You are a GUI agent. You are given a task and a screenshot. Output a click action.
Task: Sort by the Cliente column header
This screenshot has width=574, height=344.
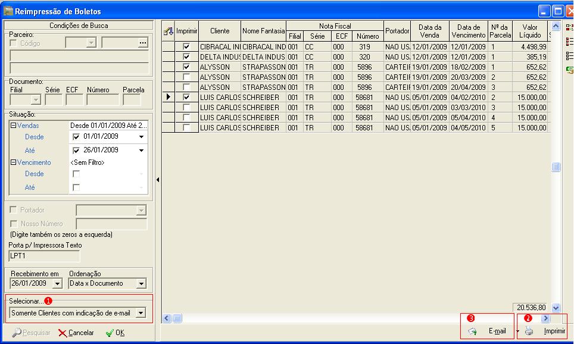point(219,31)
